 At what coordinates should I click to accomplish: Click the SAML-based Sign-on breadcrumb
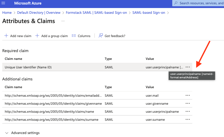[149, 13]
